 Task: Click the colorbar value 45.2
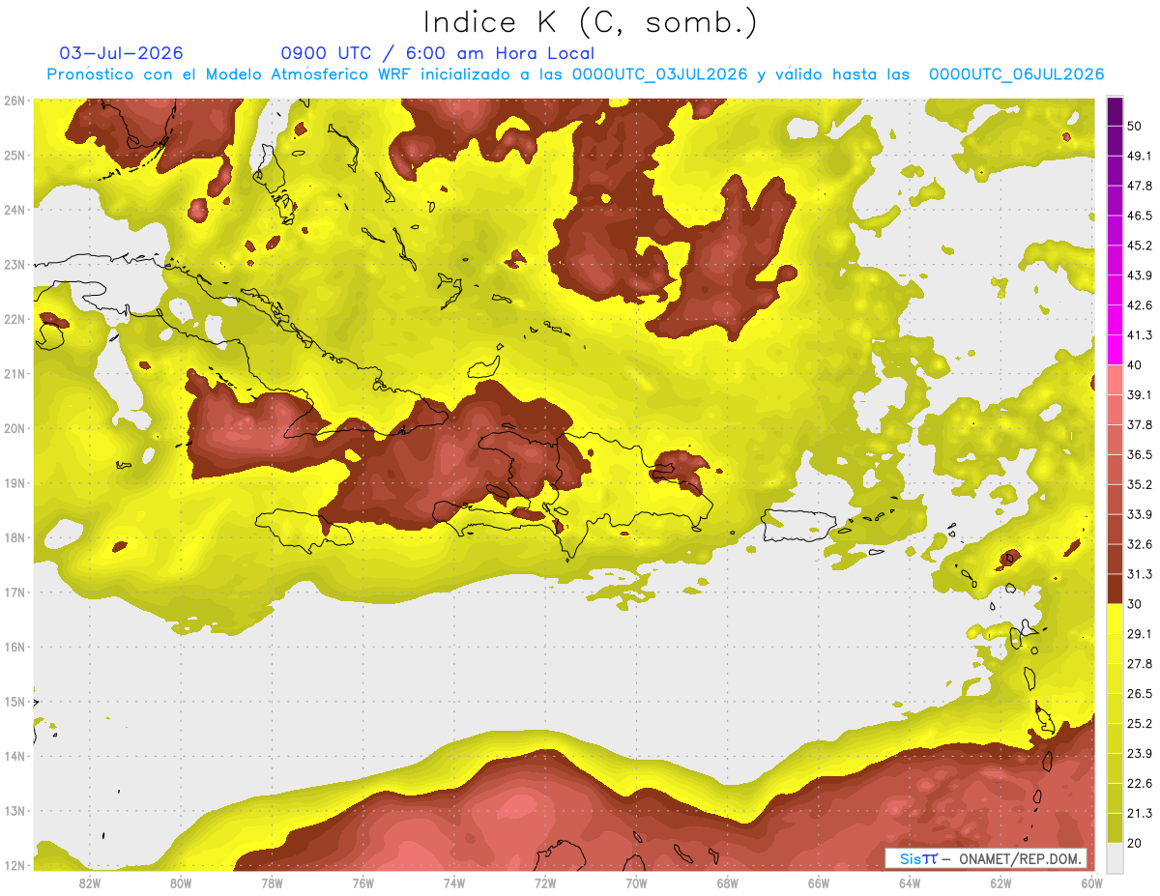pos(1140,246)
